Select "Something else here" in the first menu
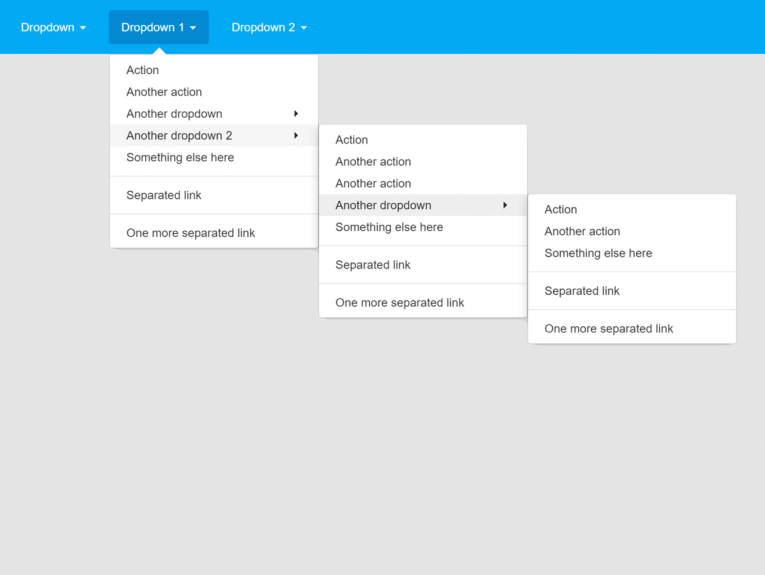Screen dimensions: 765x575 180,157
